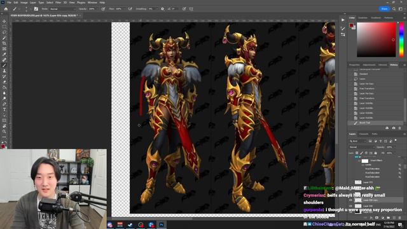Create a new group folder
Viewport: 407px width, 229px height.
coord(389,218)
